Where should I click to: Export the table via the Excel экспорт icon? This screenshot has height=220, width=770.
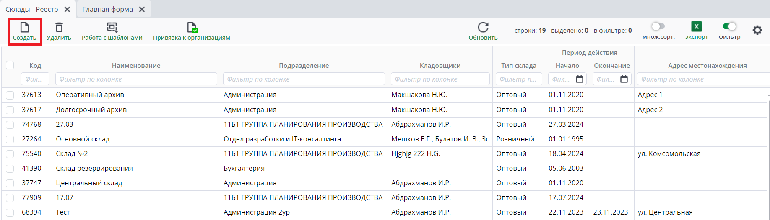696,27
